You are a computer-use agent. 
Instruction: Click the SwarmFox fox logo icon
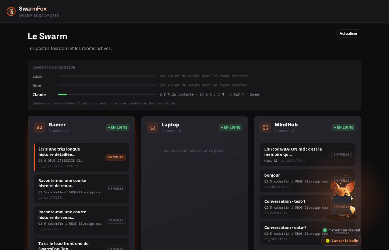[x=11, y=11]
